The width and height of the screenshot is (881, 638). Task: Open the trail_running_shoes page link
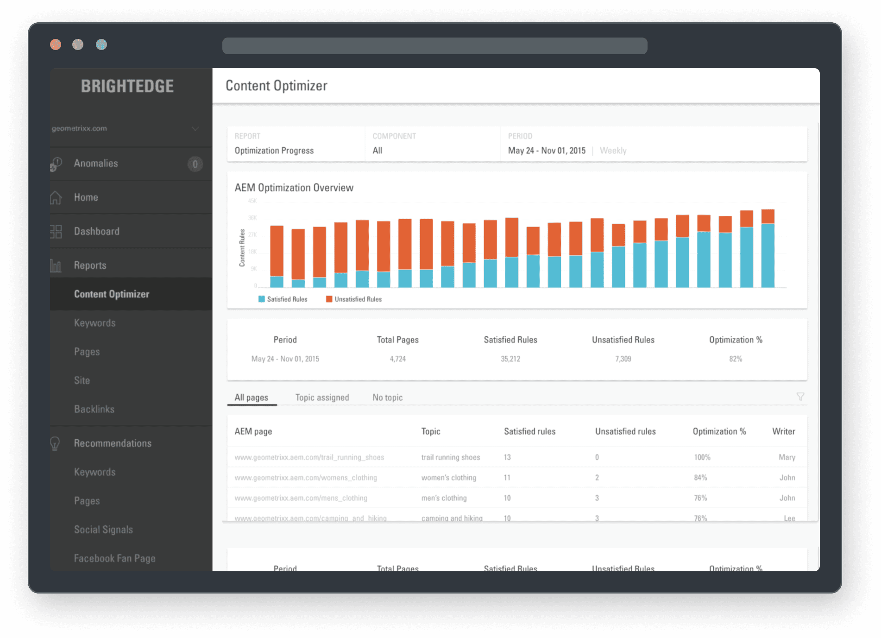(309, 457)
